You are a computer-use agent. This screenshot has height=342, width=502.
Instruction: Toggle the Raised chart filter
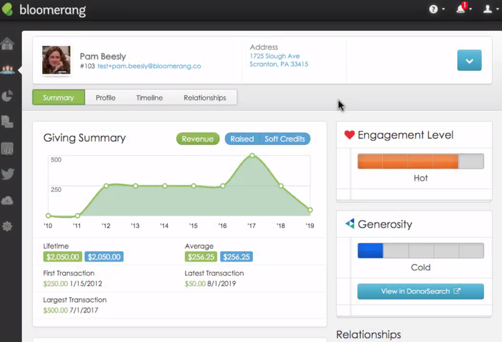click(242, 139)
